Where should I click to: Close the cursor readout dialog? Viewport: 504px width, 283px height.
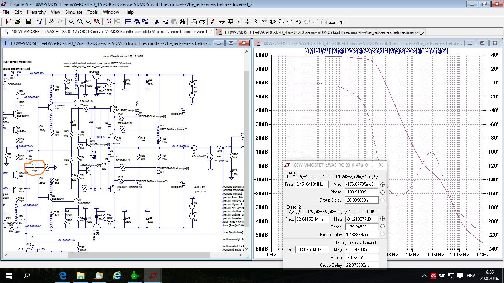pyautogui.click(x=381, y=165)
